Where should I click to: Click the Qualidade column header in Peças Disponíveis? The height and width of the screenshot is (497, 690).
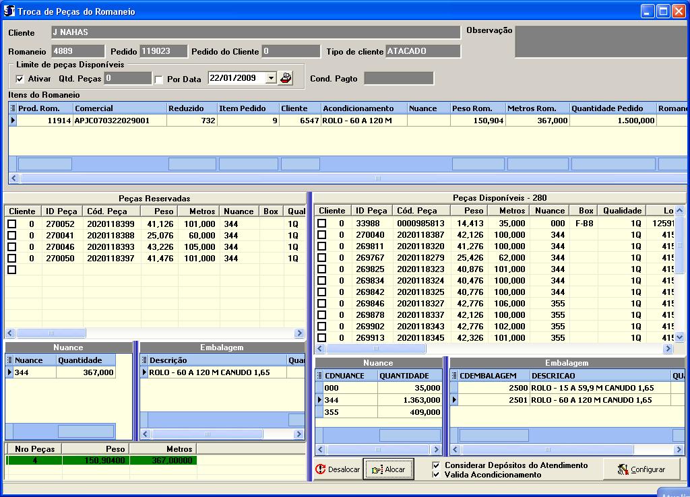622,211
